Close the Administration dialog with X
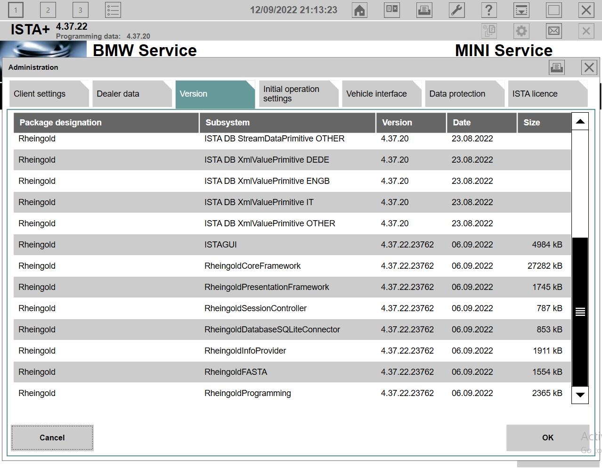This screenshot has height=471, width=602. pyautogui.click(x=589, y=67)
